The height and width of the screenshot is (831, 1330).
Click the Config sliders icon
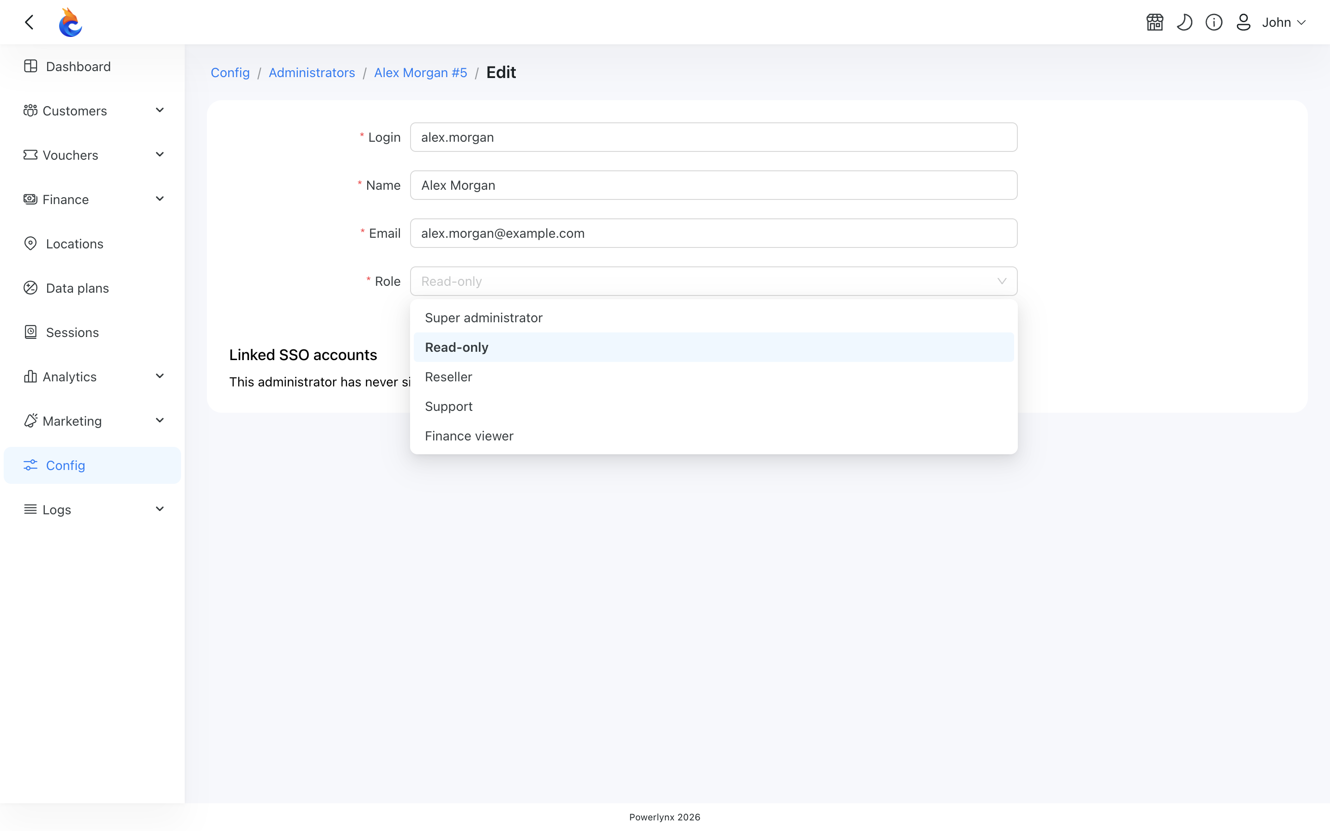click(x=31, y=465)
